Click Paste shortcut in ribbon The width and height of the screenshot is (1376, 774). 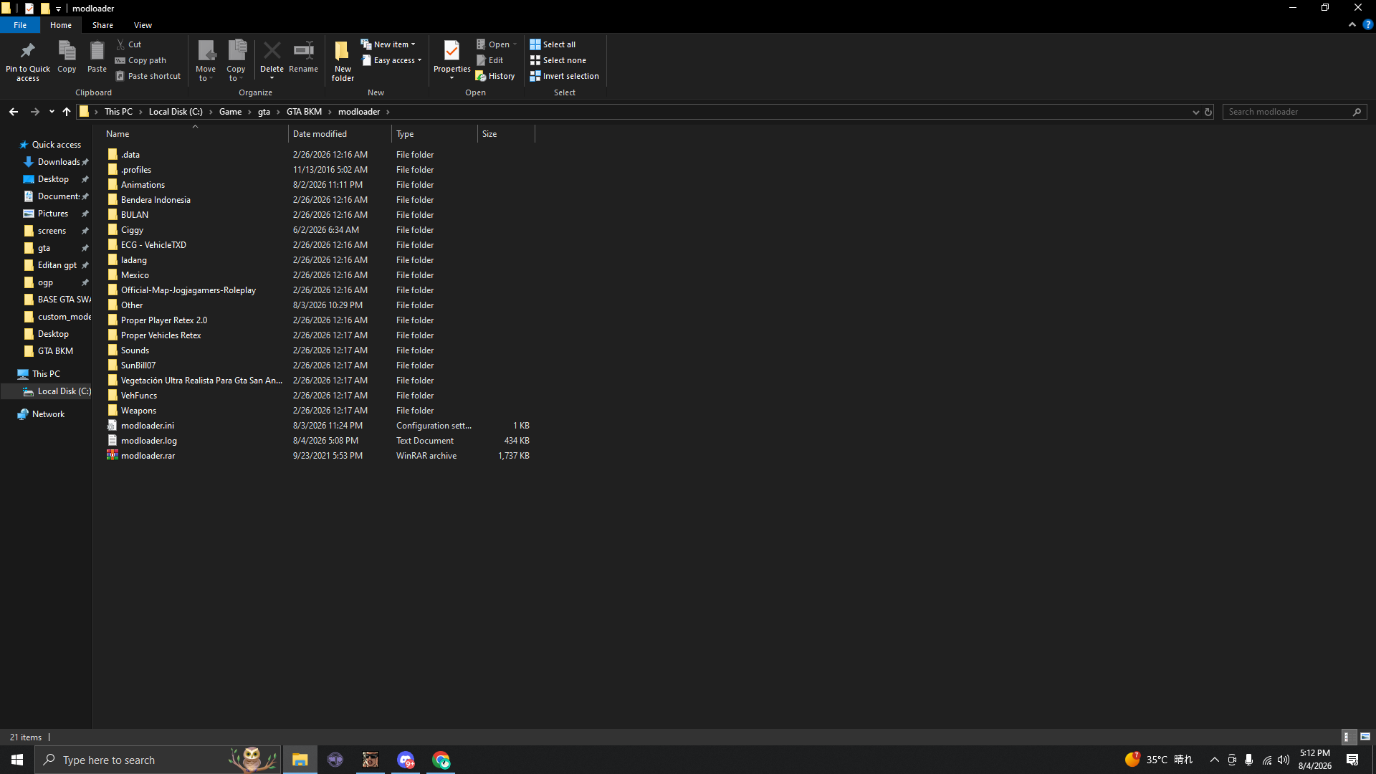pos(148,76)
